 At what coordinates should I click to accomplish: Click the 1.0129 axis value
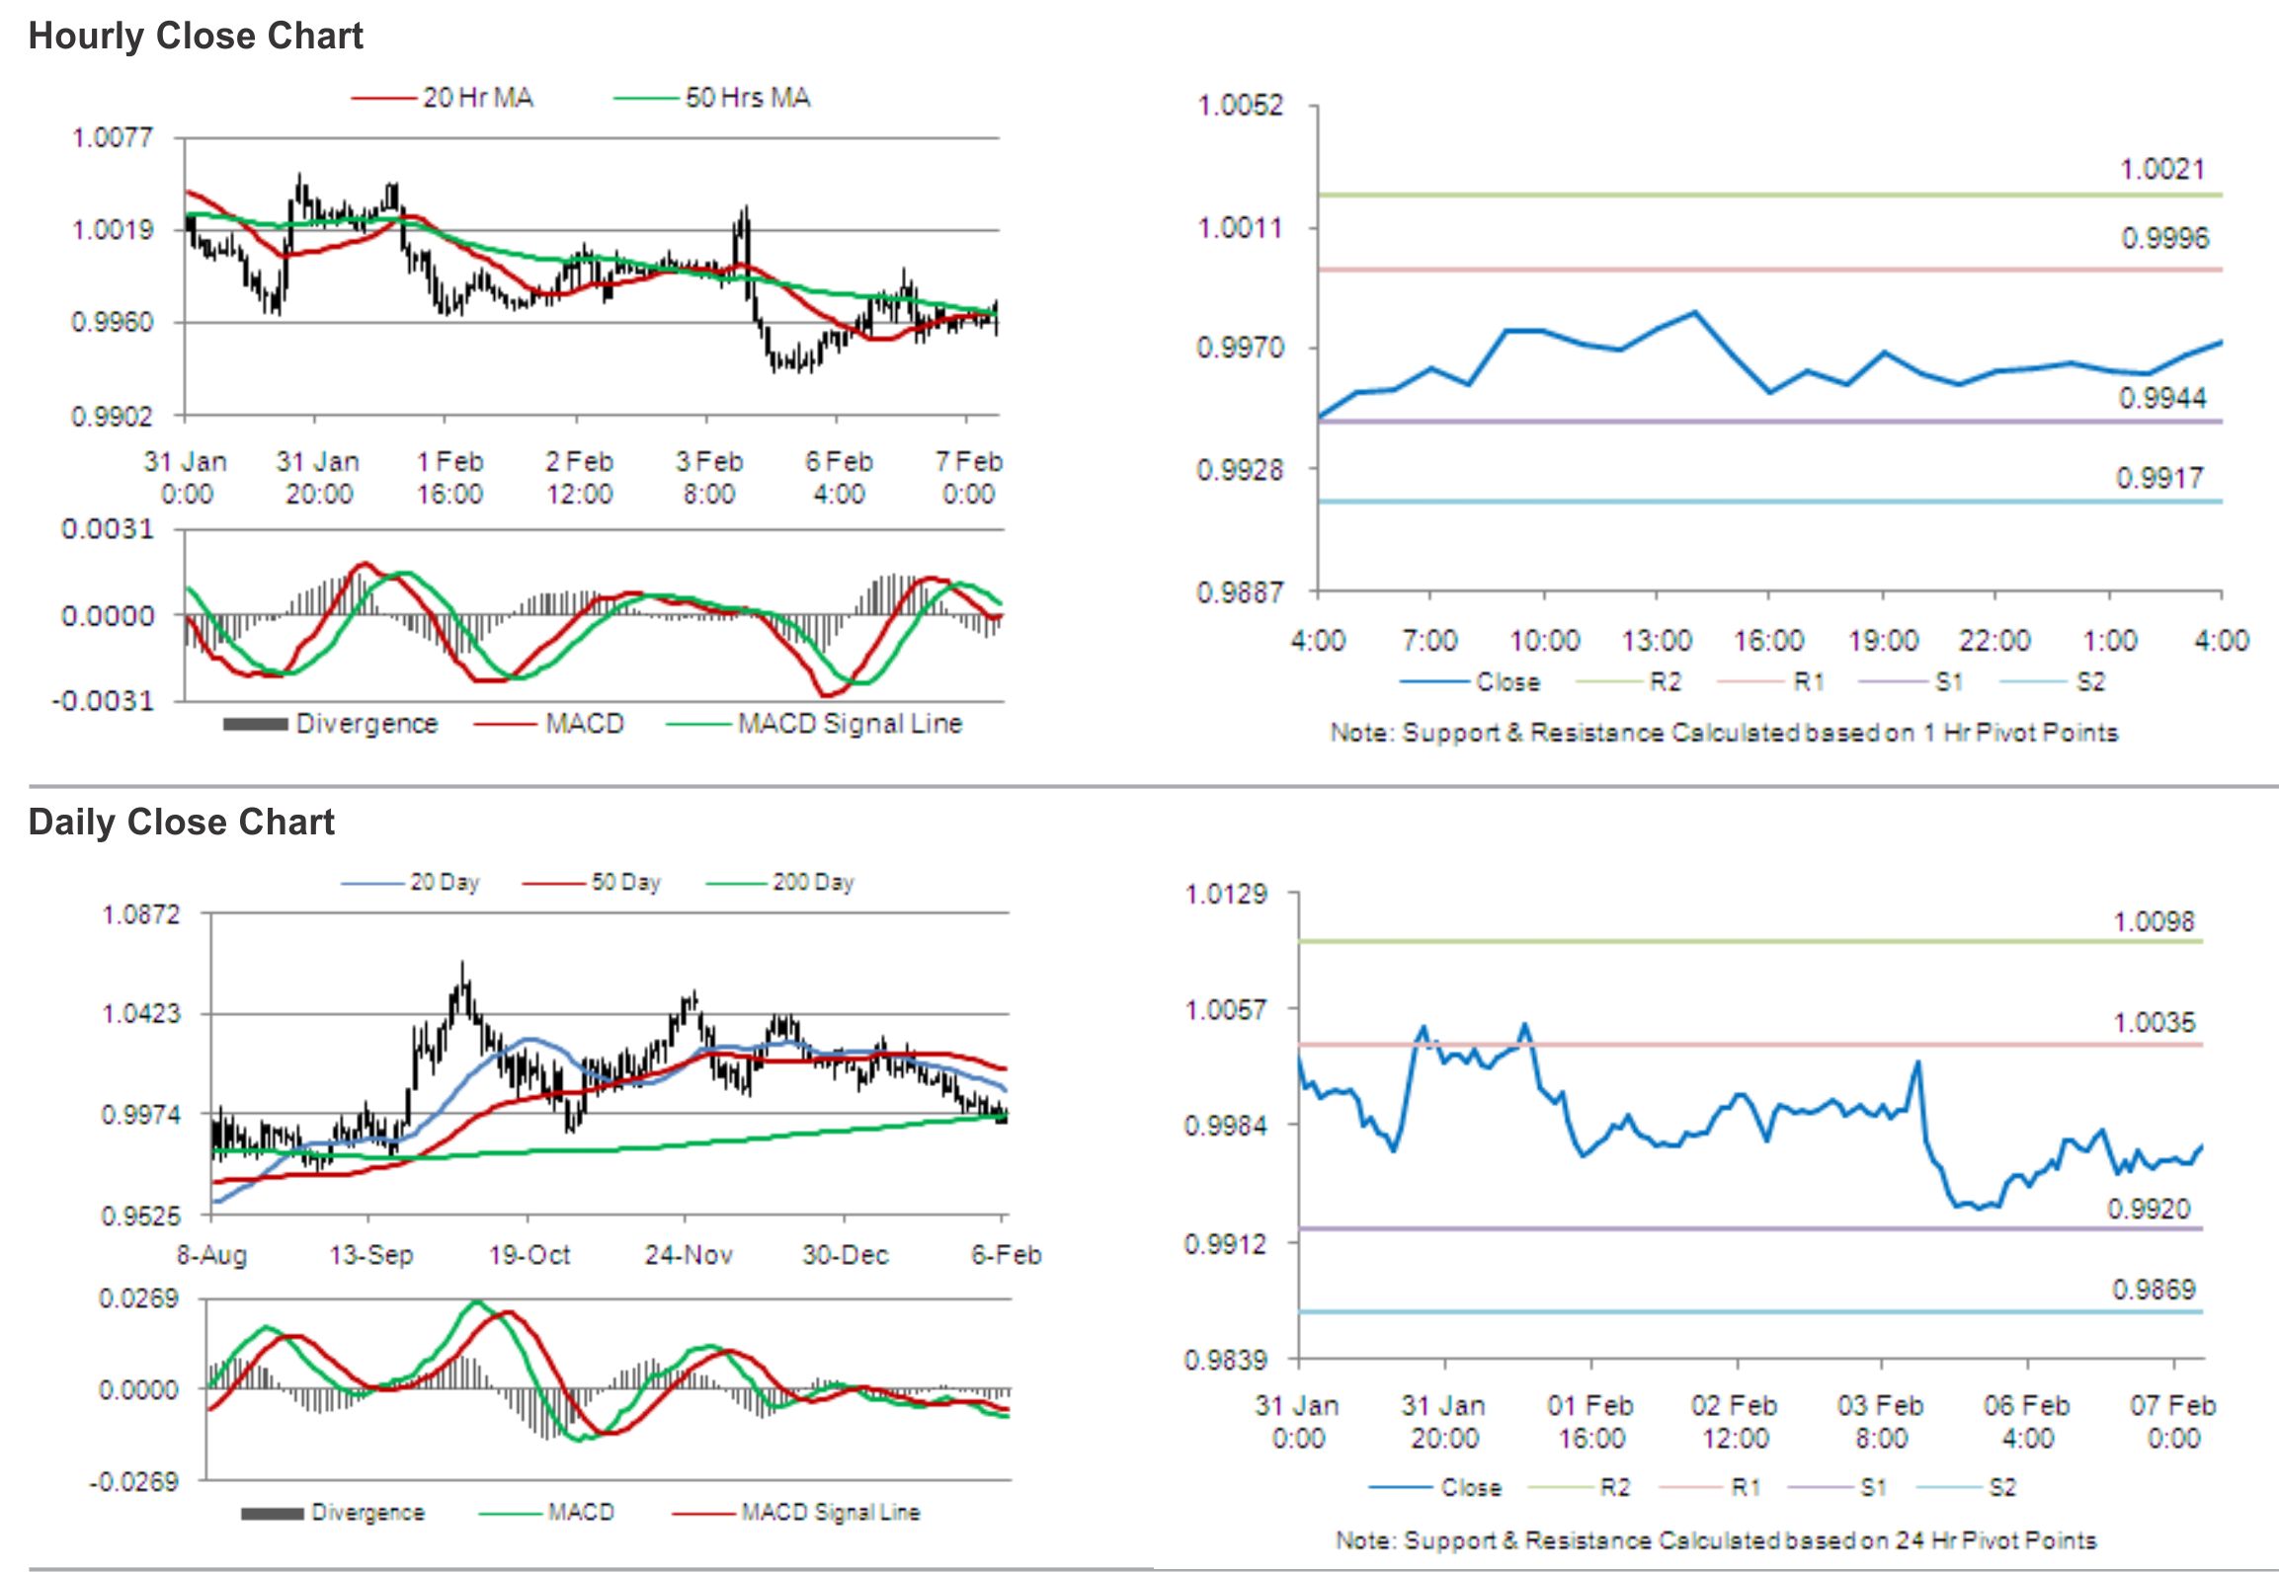coord(1226,895)
